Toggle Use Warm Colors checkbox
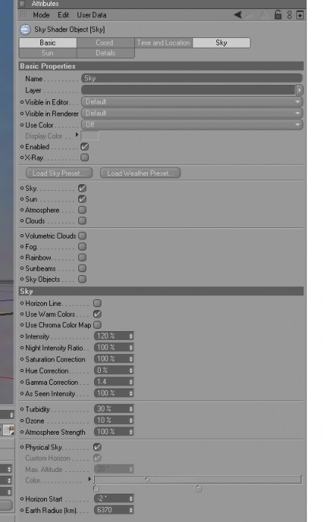The image size is (323, 522). (x=97, y=314)
